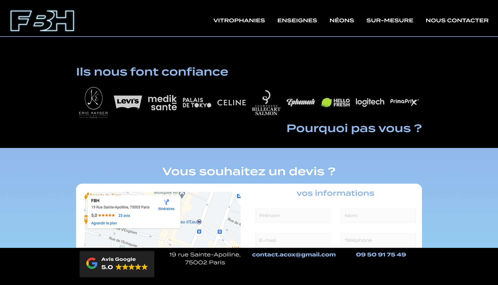Click the Château d'Eau metro station icon
Screen dimensions: 498x285
point(199,222)
